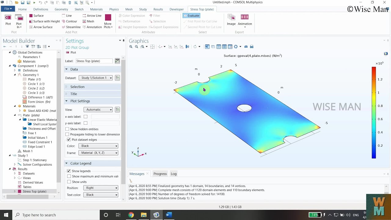Add a Line plot
This screenshot has height=220, width=391.
click(x=67, y=16)
